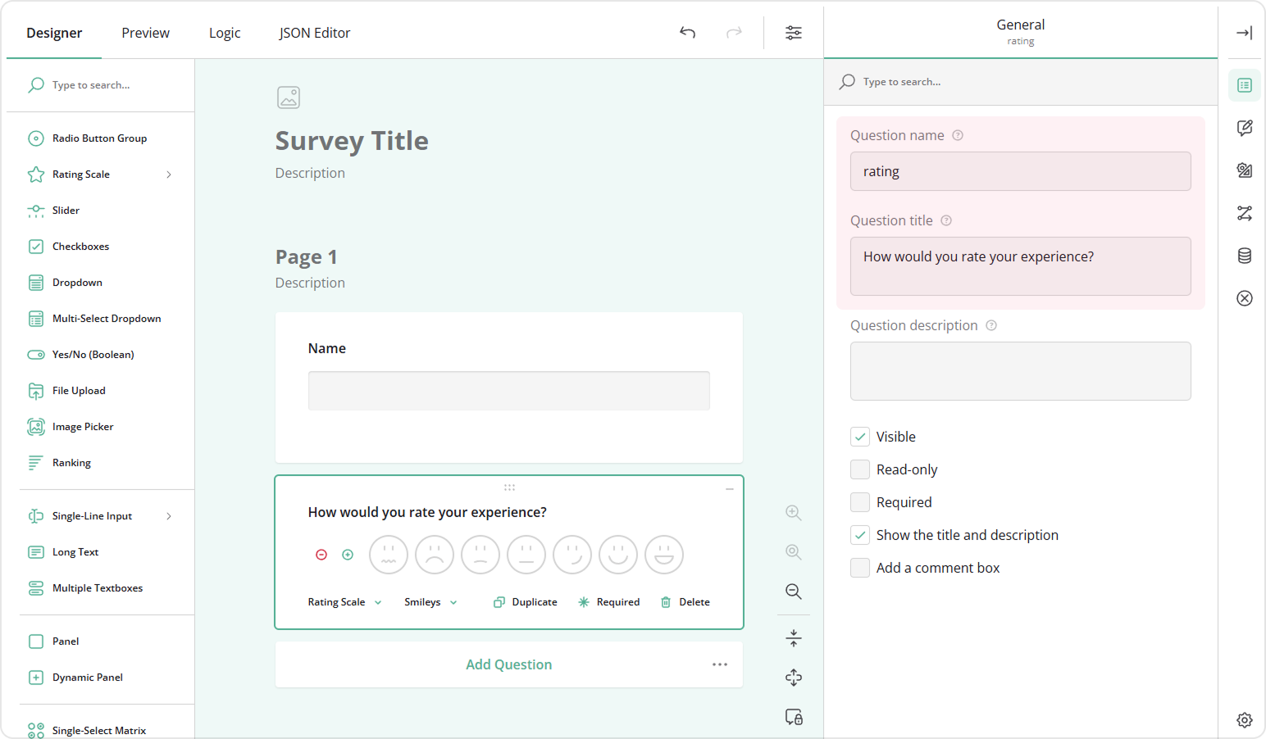Open the Smileys rate type dropdown
Image resolution: width=1266 pixels, height=739 pixels.
430,602
